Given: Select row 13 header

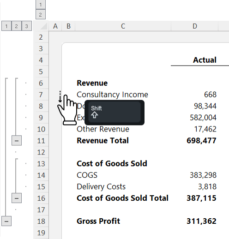Looking at the screenshot, I should click(x=41, y=164).
